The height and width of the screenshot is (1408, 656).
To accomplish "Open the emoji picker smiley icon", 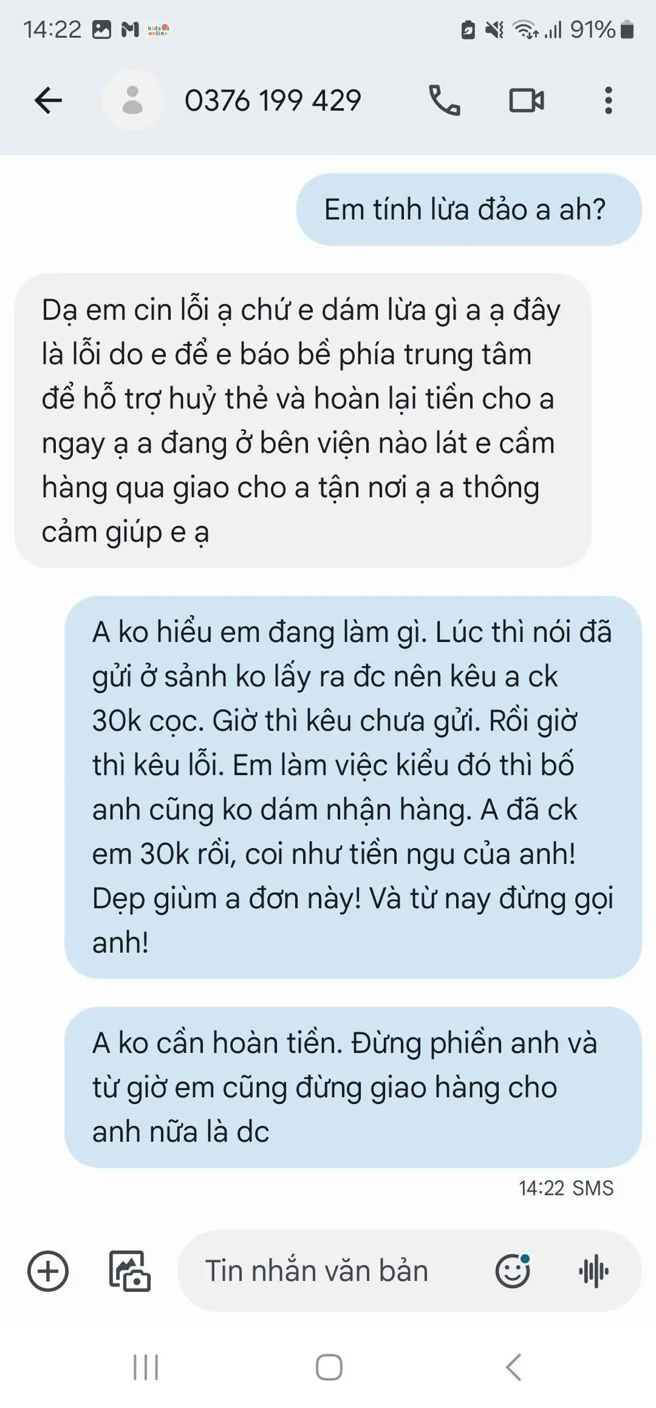I will 513,1271.
